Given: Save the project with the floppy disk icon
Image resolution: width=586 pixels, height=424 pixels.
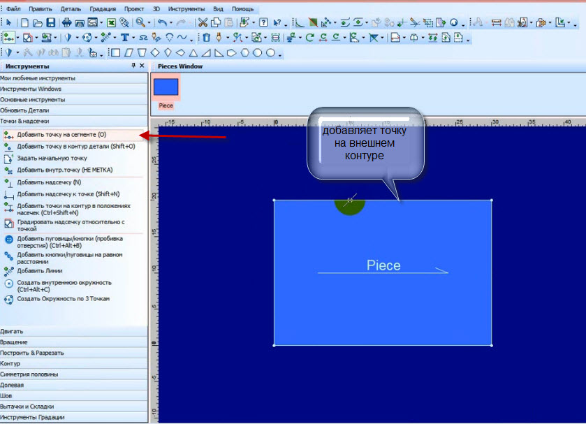Looking at the screenshot, I should [51, 23].
